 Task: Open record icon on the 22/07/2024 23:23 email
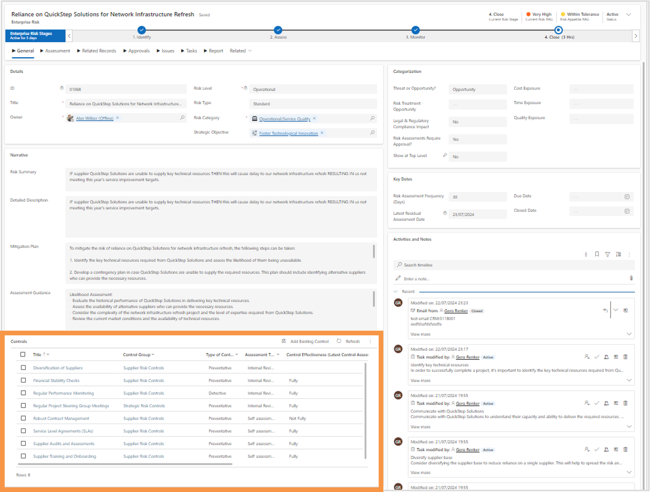(626, 310)
